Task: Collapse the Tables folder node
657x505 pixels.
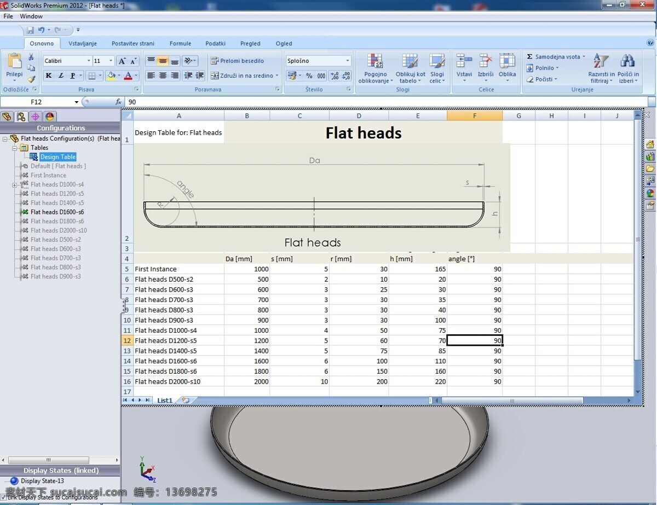Action: pos(15,148)
